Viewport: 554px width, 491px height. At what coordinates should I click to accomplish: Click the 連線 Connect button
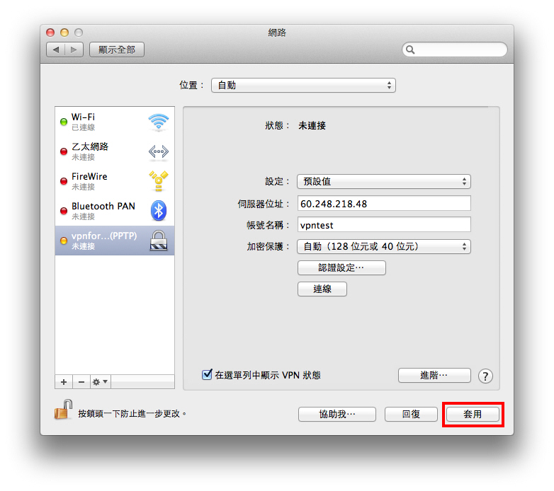[x=322, y=289]
